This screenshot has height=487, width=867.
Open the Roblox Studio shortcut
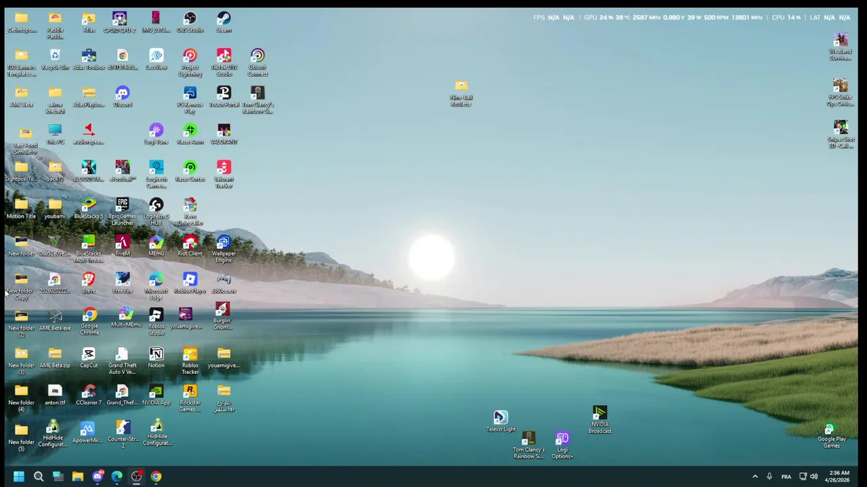(x=156, y=321)
